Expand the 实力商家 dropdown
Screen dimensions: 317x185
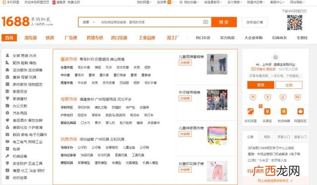click(235, 2)
